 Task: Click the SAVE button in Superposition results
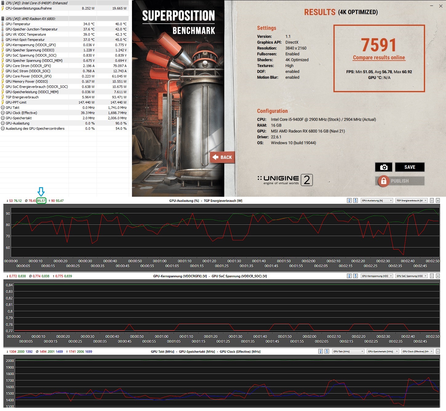410,167
